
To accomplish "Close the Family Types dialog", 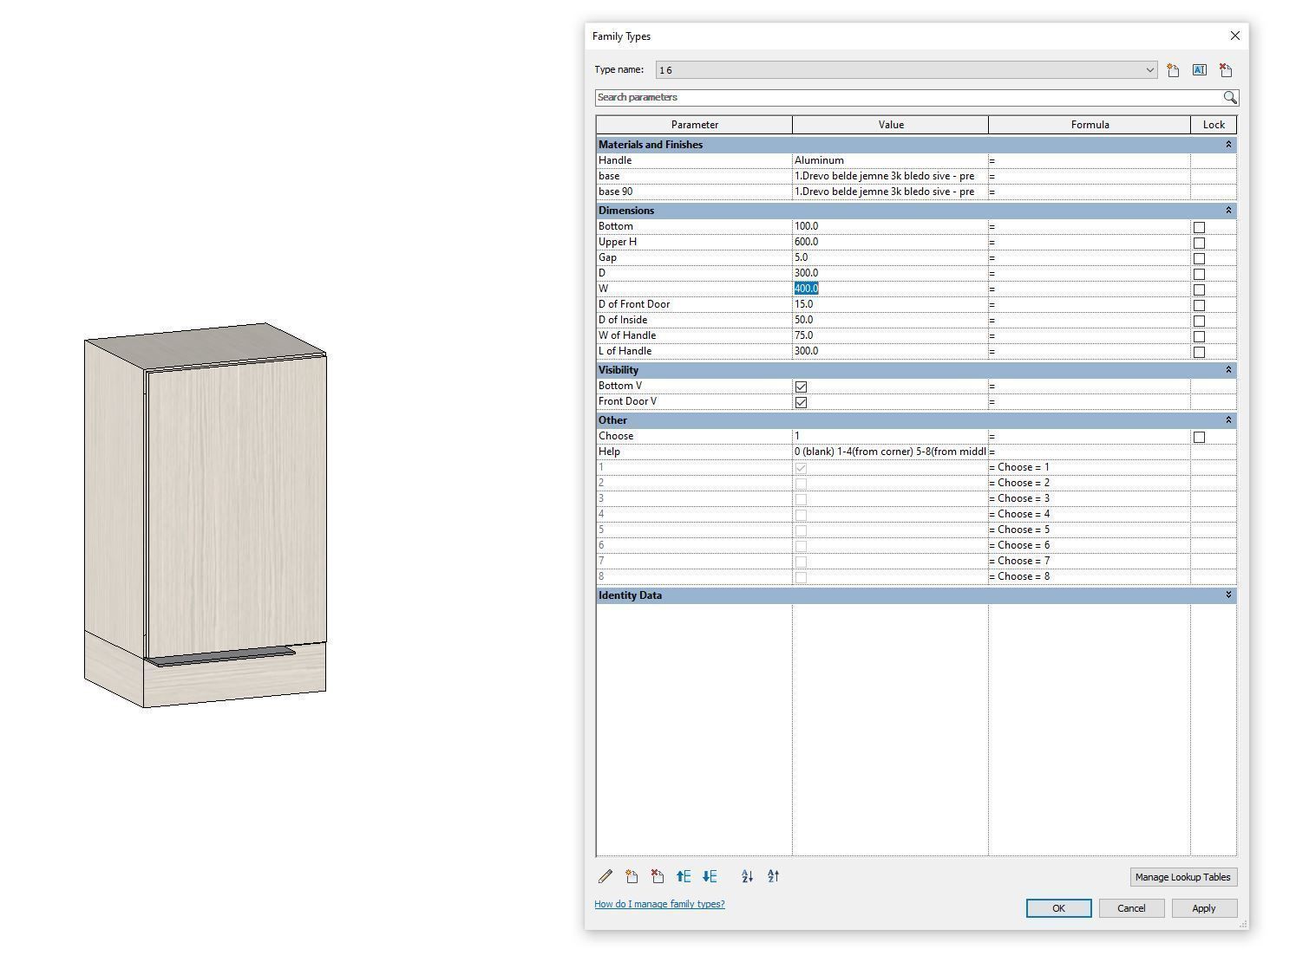I will [1234, 36].
